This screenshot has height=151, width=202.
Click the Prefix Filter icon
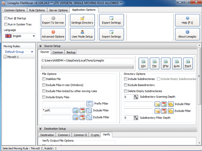[90, 103]
